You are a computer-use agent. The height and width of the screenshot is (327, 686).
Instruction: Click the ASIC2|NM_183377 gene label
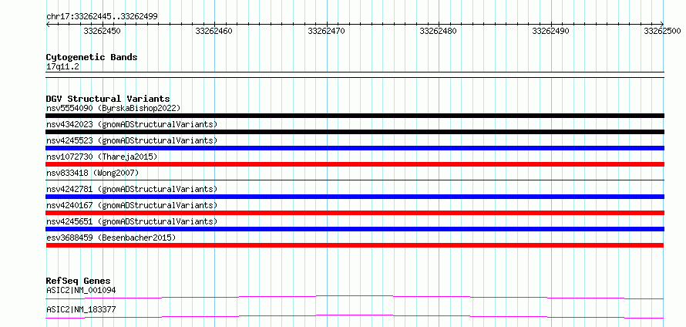click(81, 309)
